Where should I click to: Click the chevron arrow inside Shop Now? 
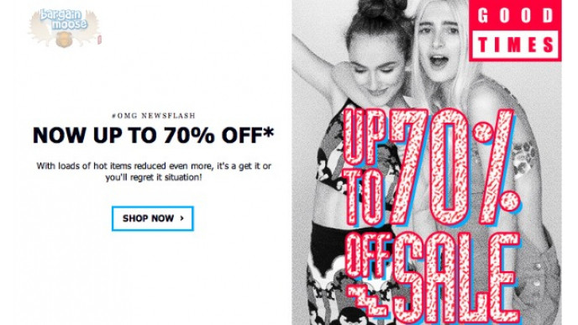181,218
